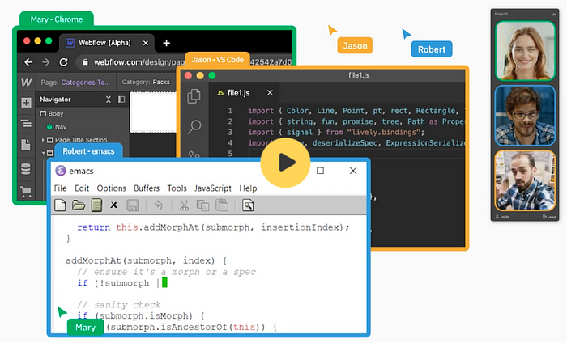
Task: Collapse the expanded row below Page Title Section
Action: 43,153
